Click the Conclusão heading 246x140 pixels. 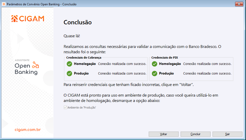pos(77,22)
